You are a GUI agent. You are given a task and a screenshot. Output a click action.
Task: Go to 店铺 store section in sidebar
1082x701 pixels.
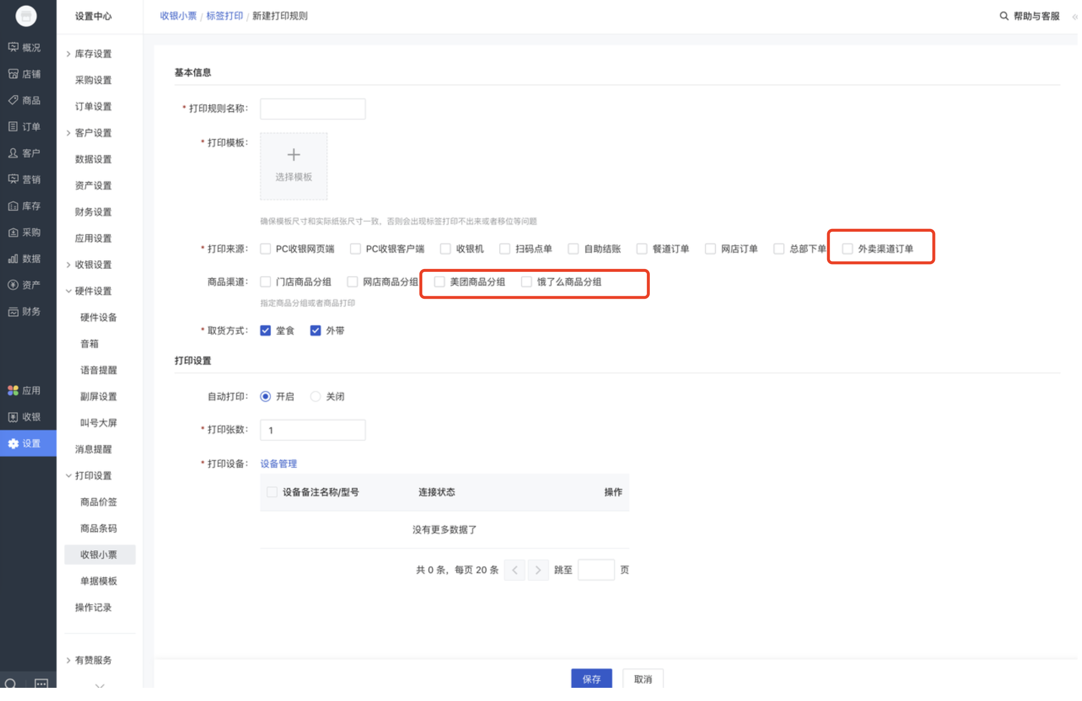coord(14,74)
